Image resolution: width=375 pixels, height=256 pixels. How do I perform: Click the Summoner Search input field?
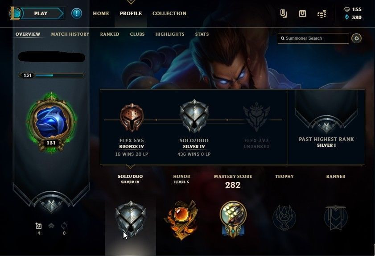pos(313,38)
